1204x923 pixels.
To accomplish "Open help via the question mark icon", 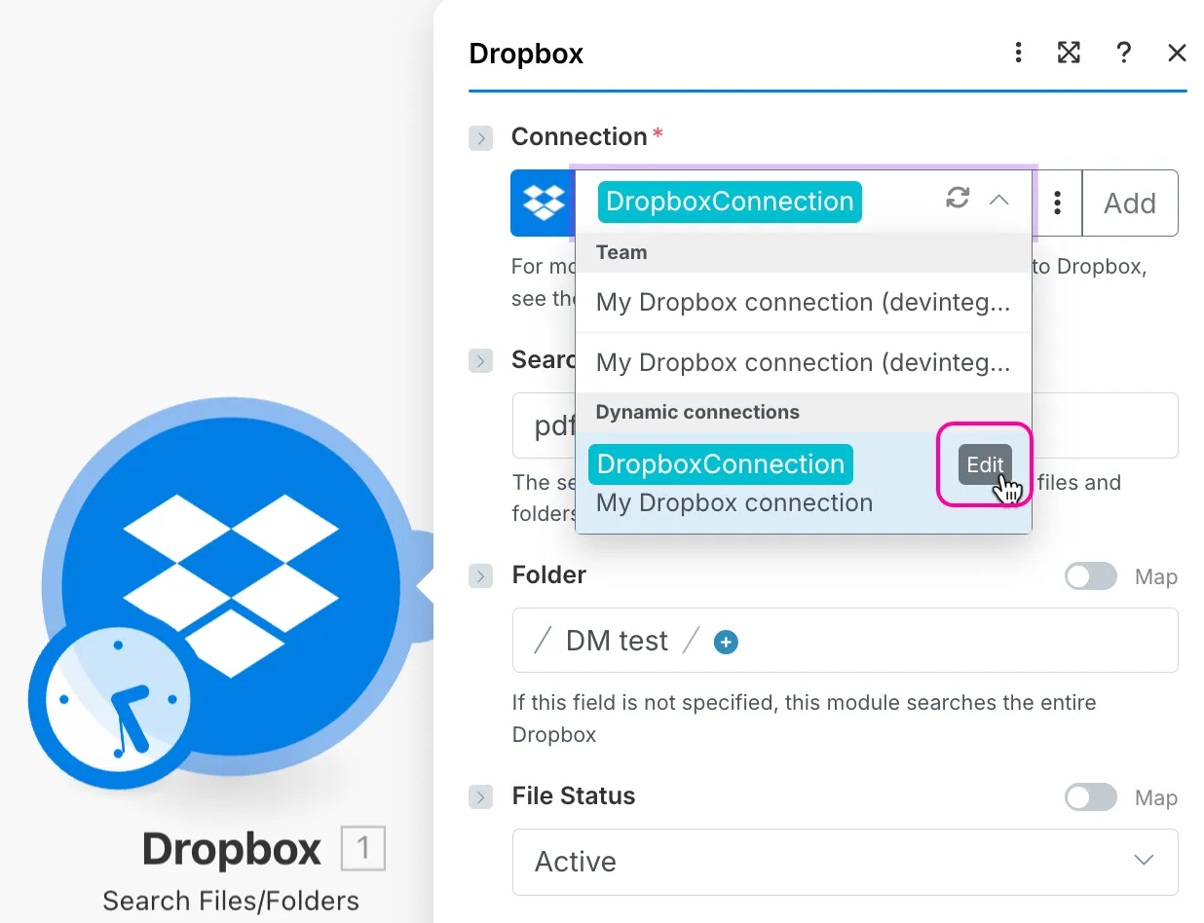I will point(1123,53).
